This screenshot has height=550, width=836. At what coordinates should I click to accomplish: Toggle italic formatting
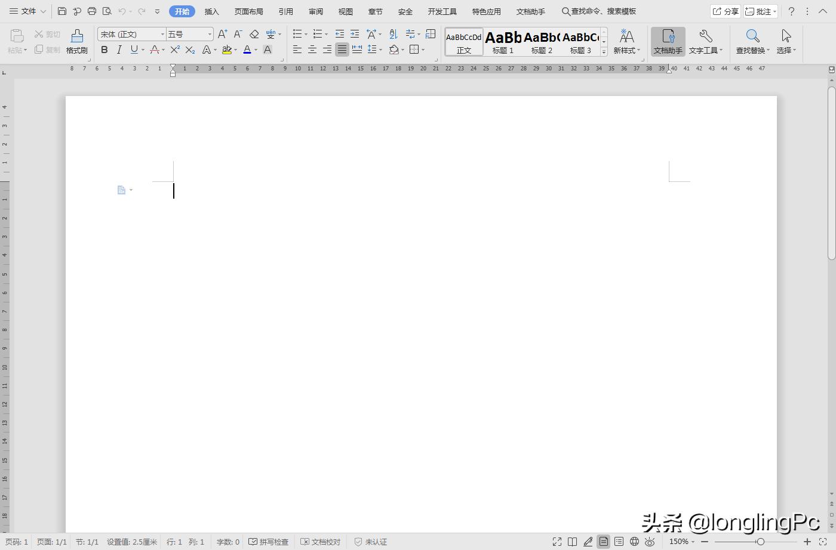(x=119, y=50)
